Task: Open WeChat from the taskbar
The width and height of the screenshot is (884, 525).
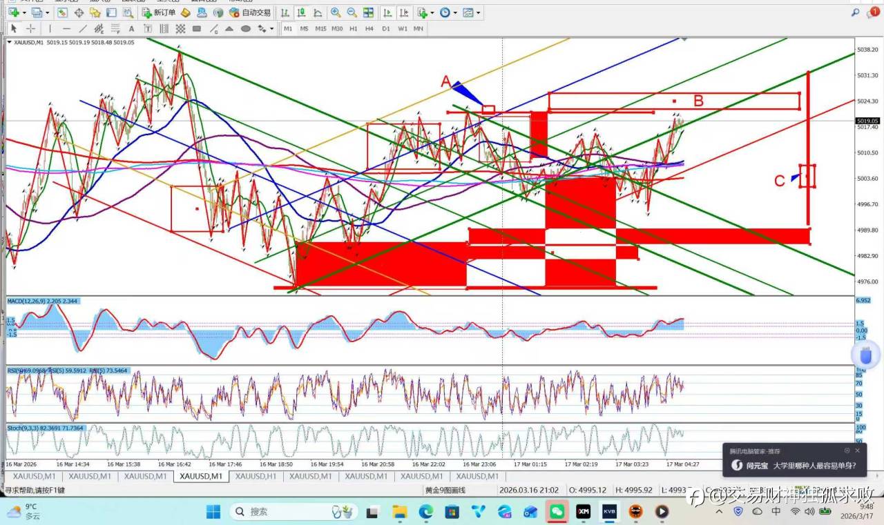Action: click(x=556, y=511)
